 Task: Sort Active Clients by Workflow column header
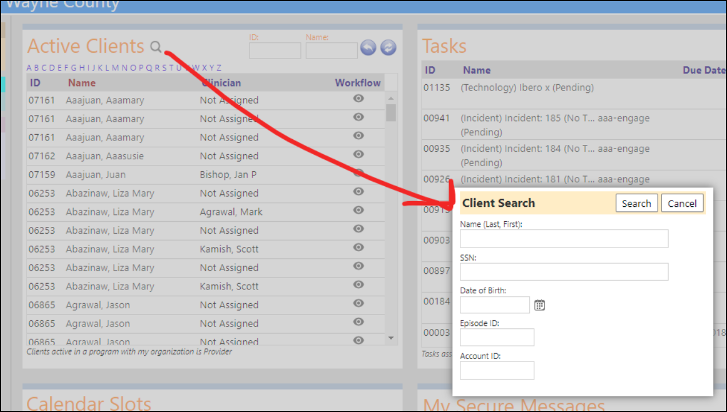(x=358, y=83)
